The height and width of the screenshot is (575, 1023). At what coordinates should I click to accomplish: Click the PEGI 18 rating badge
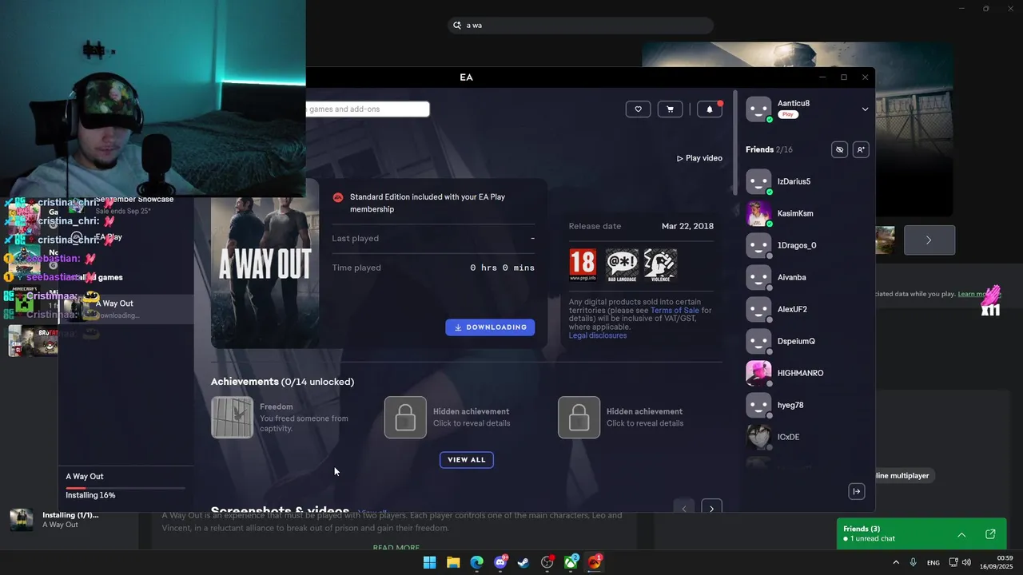[583, 265]
